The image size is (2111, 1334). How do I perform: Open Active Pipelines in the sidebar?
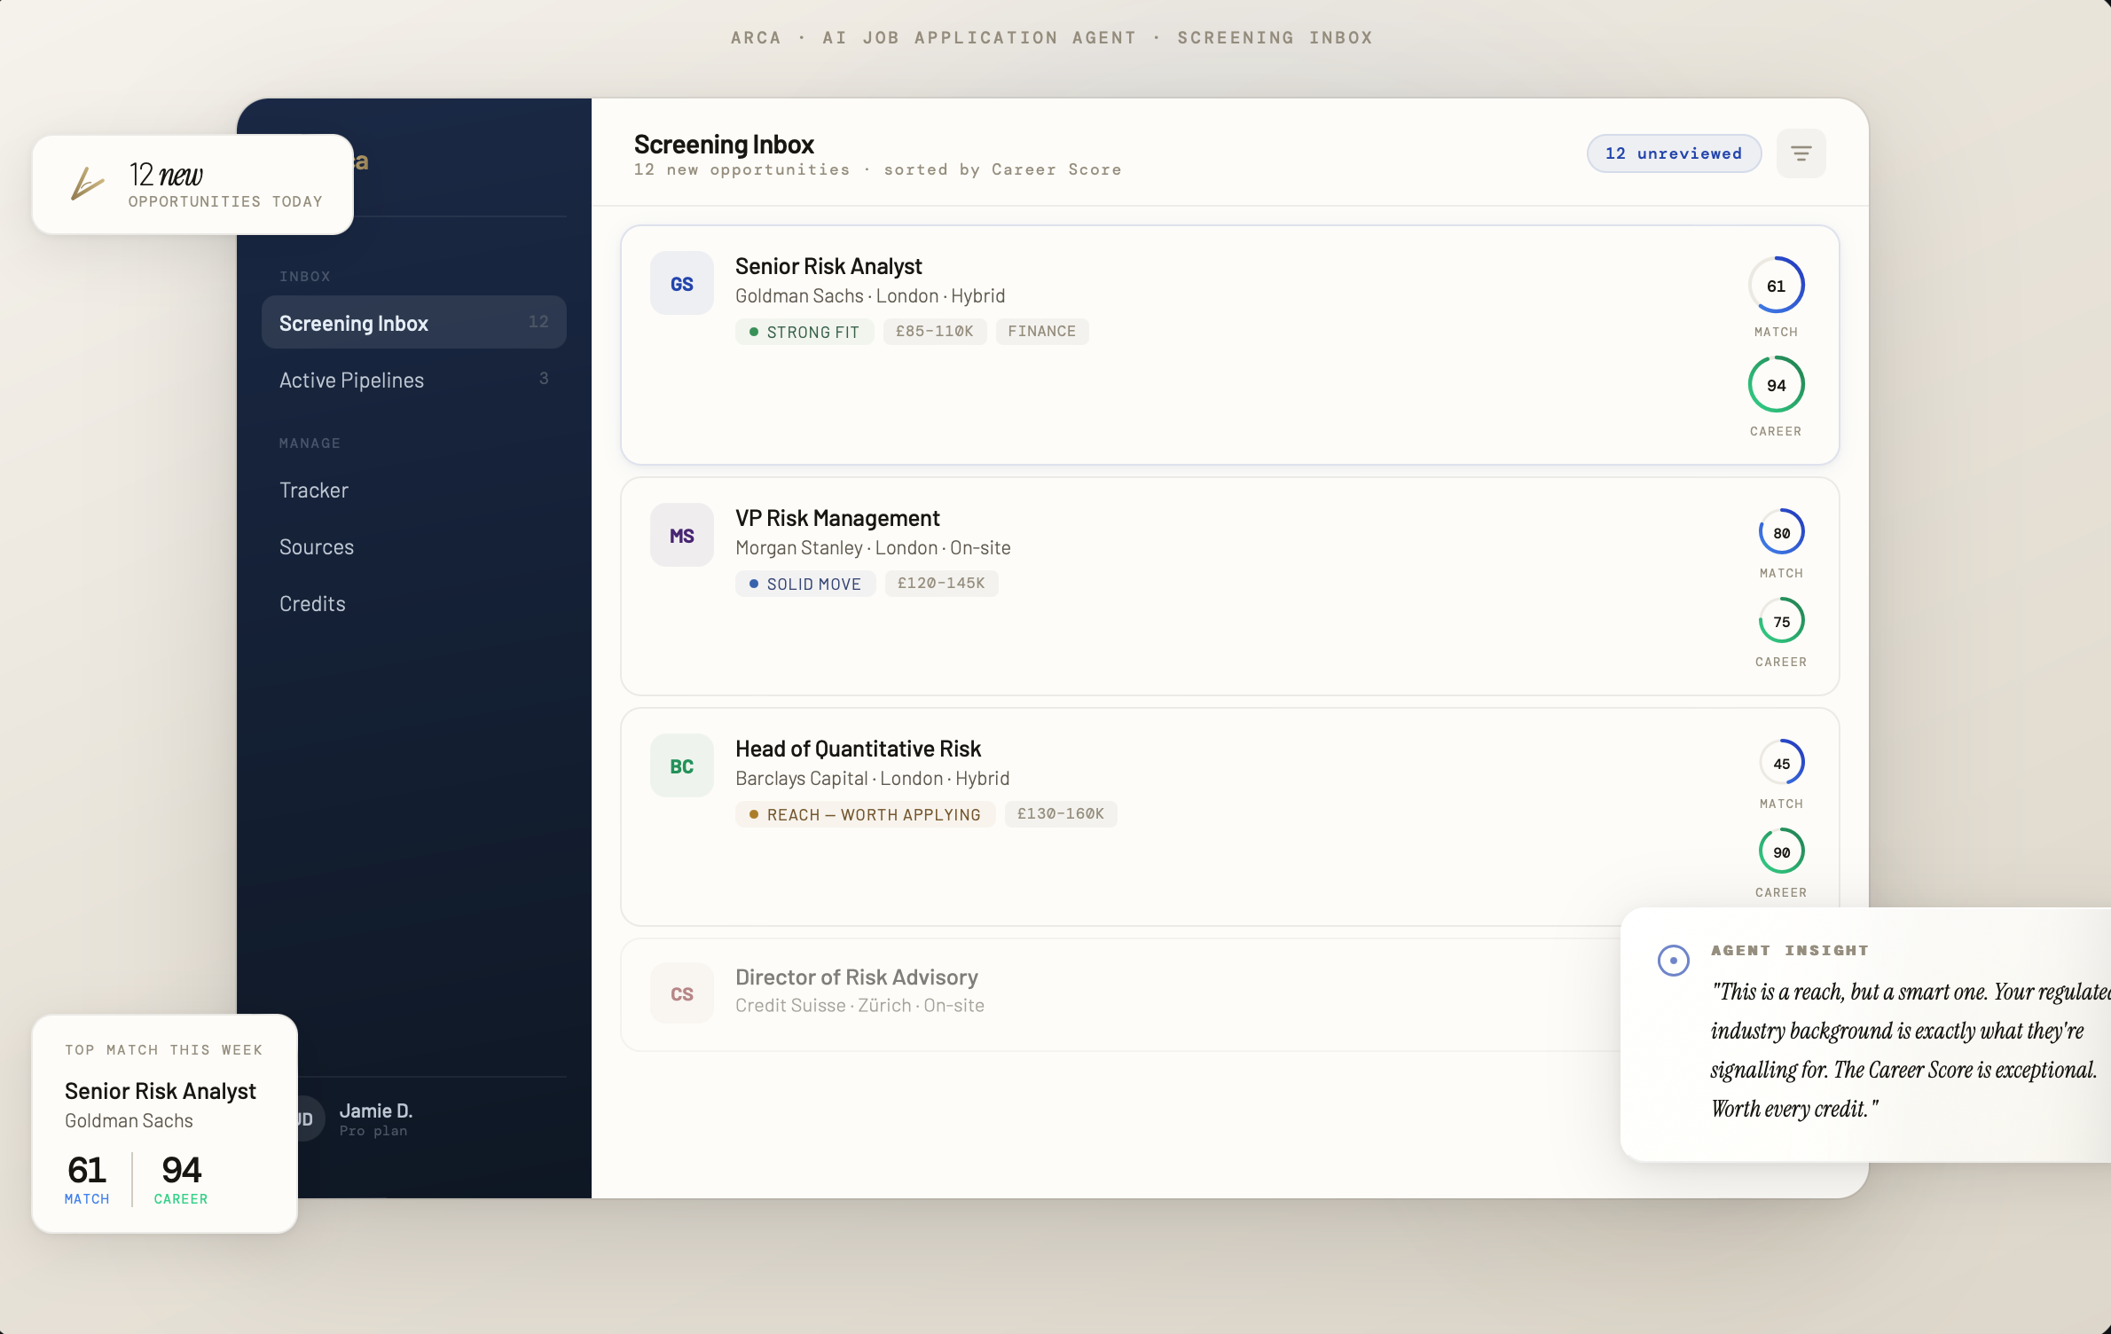click(x=413, y=380)
